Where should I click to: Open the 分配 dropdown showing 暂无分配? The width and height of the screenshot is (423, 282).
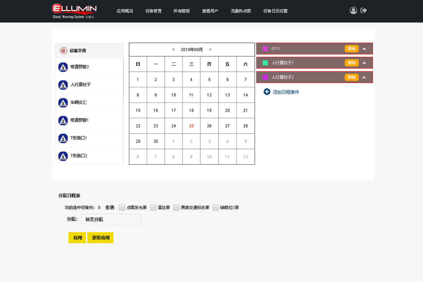coord(111,219)
